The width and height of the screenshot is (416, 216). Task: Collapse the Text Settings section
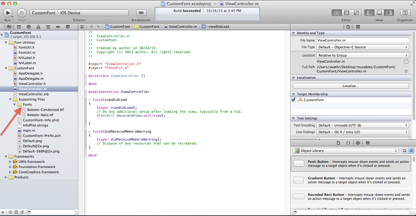coord(294,118)
